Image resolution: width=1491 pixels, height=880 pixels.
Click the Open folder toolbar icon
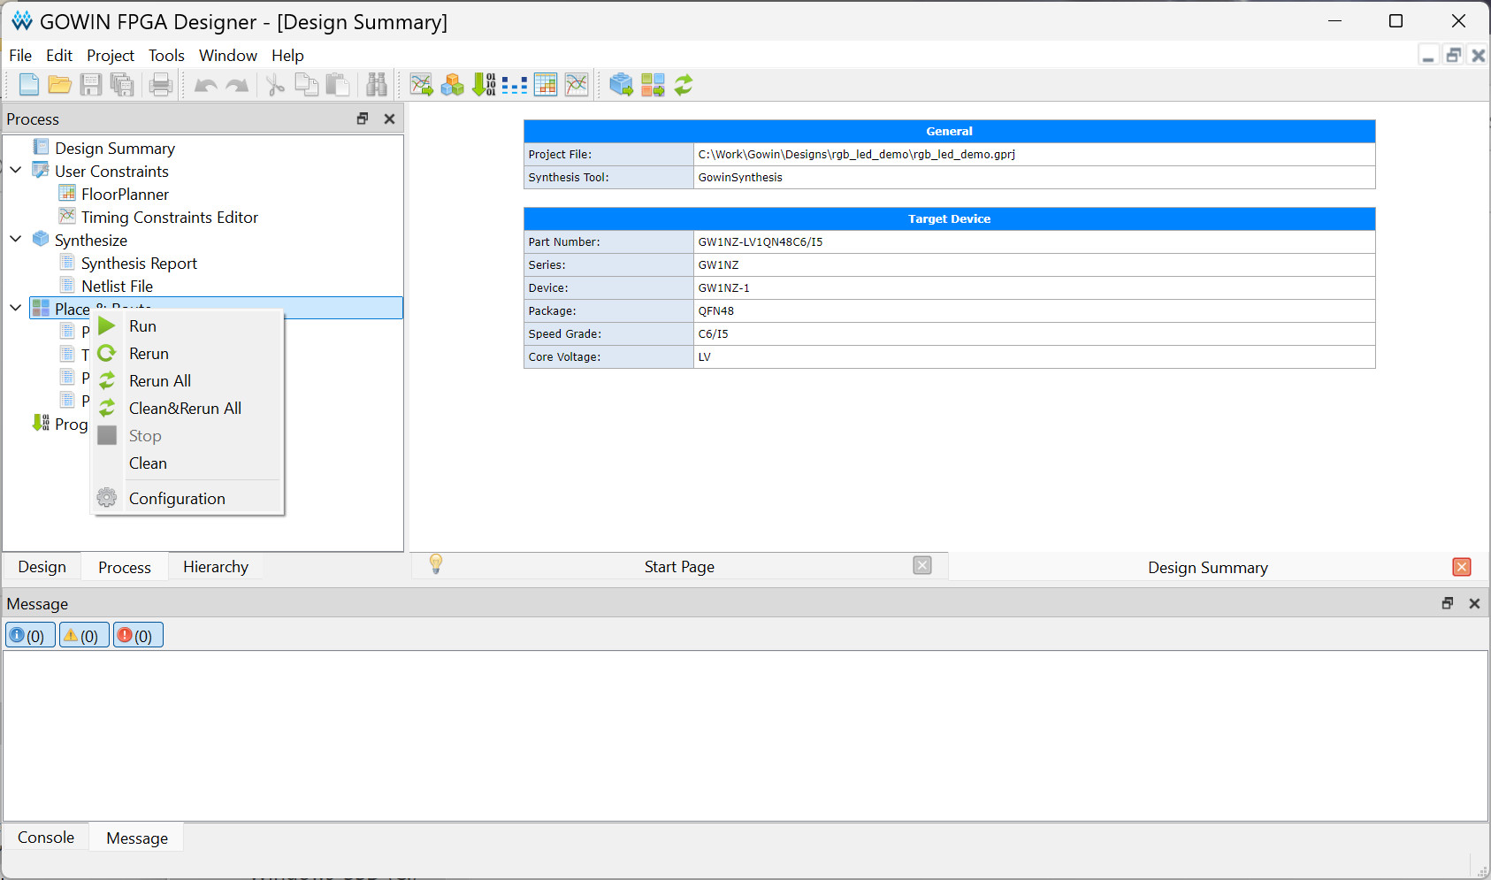(x=60, y=85)
